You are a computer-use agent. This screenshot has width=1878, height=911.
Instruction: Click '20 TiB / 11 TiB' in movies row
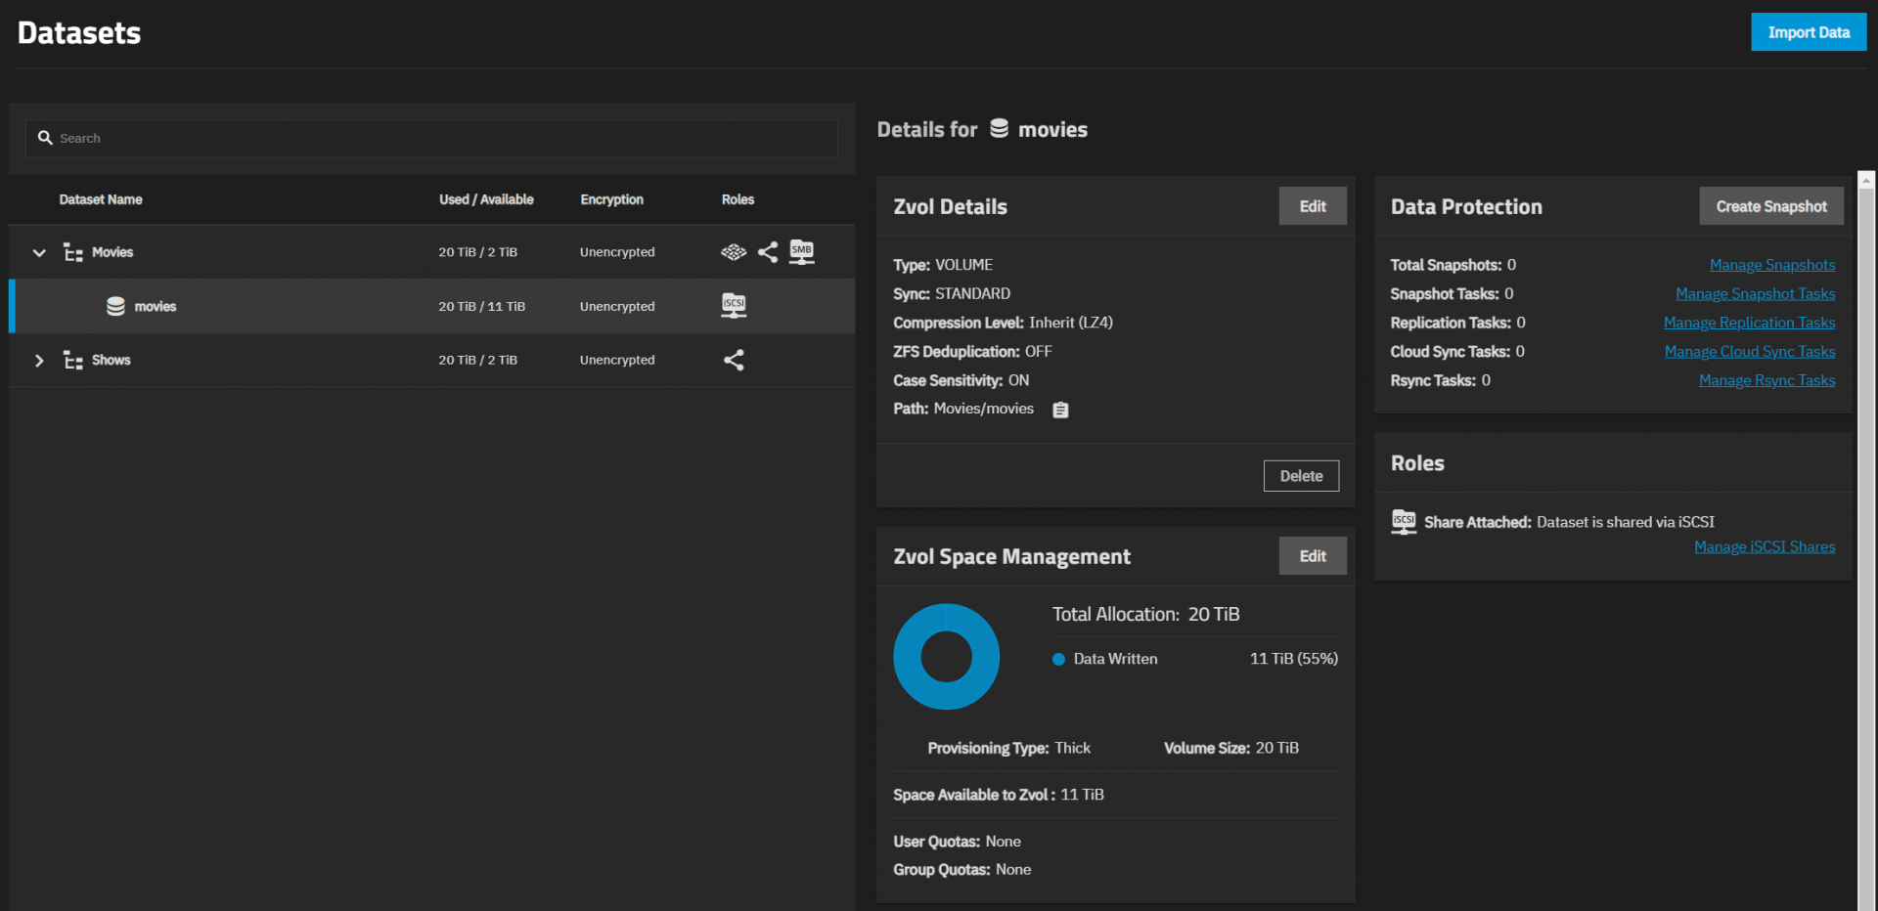pyautogui.click(x=481, y=306)
